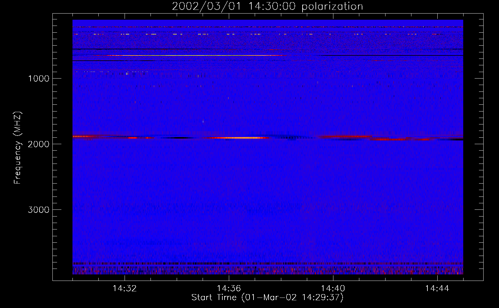Click the 'Frequency (MHZ)' axis label
The height and width of the screenshot is (308, 499).
point(18,148)
